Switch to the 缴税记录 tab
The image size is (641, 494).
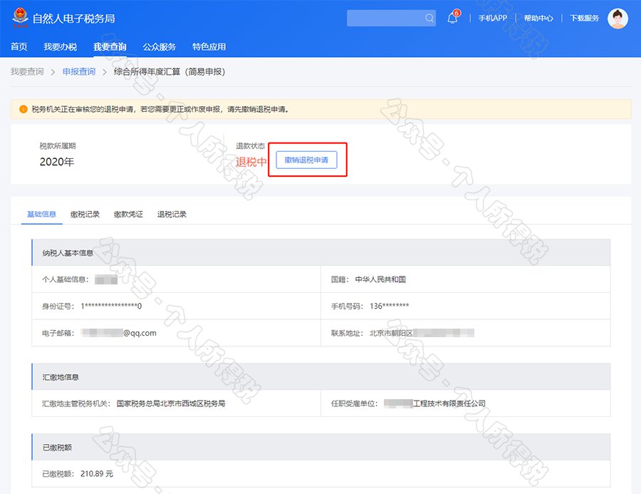[x=85, y=215]
